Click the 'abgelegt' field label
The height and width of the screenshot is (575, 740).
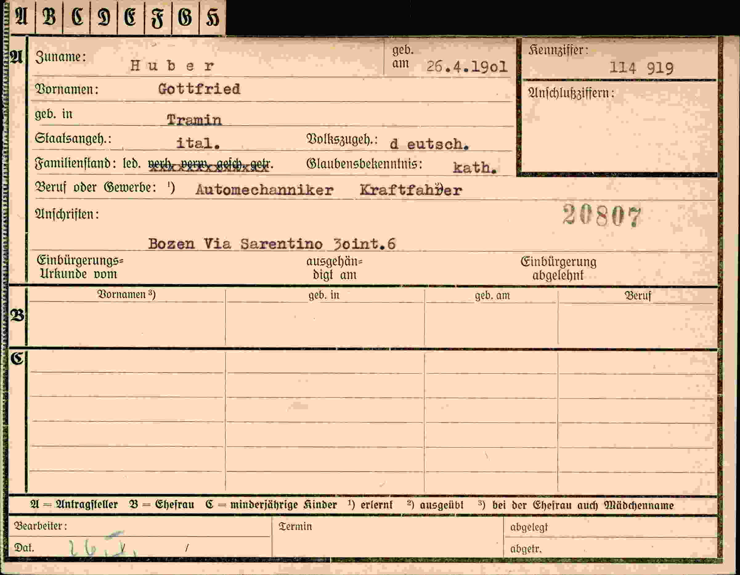(529, 527)
